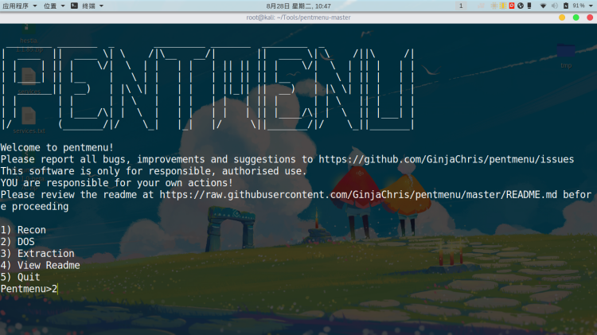
Task: Click 'This software is only for responsible' line
Action: click(x=154, y=171)
